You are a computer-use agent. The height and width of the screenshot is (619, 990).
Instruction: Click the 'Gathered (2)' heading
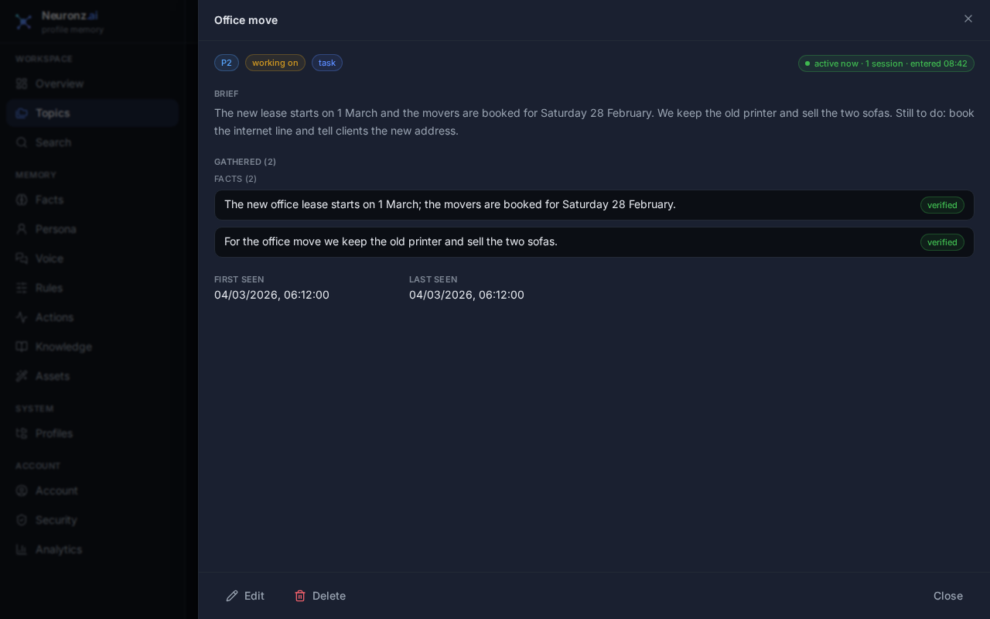(245, 162)
